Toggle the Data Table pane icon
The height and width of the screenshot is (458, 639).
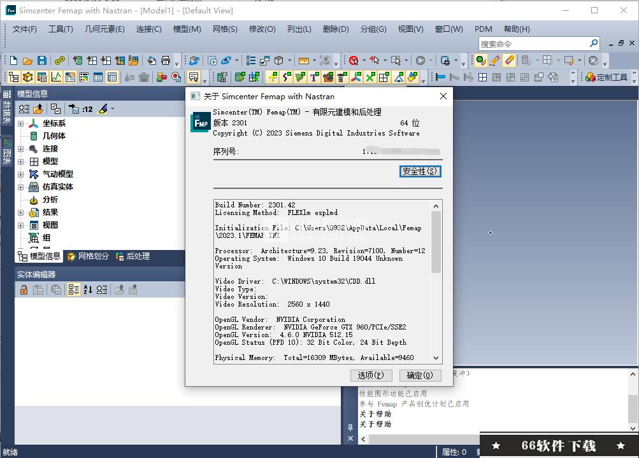point(112,77)
